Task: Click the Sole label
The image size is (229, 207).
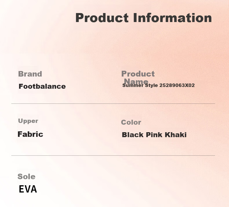Action: [26, 177]
